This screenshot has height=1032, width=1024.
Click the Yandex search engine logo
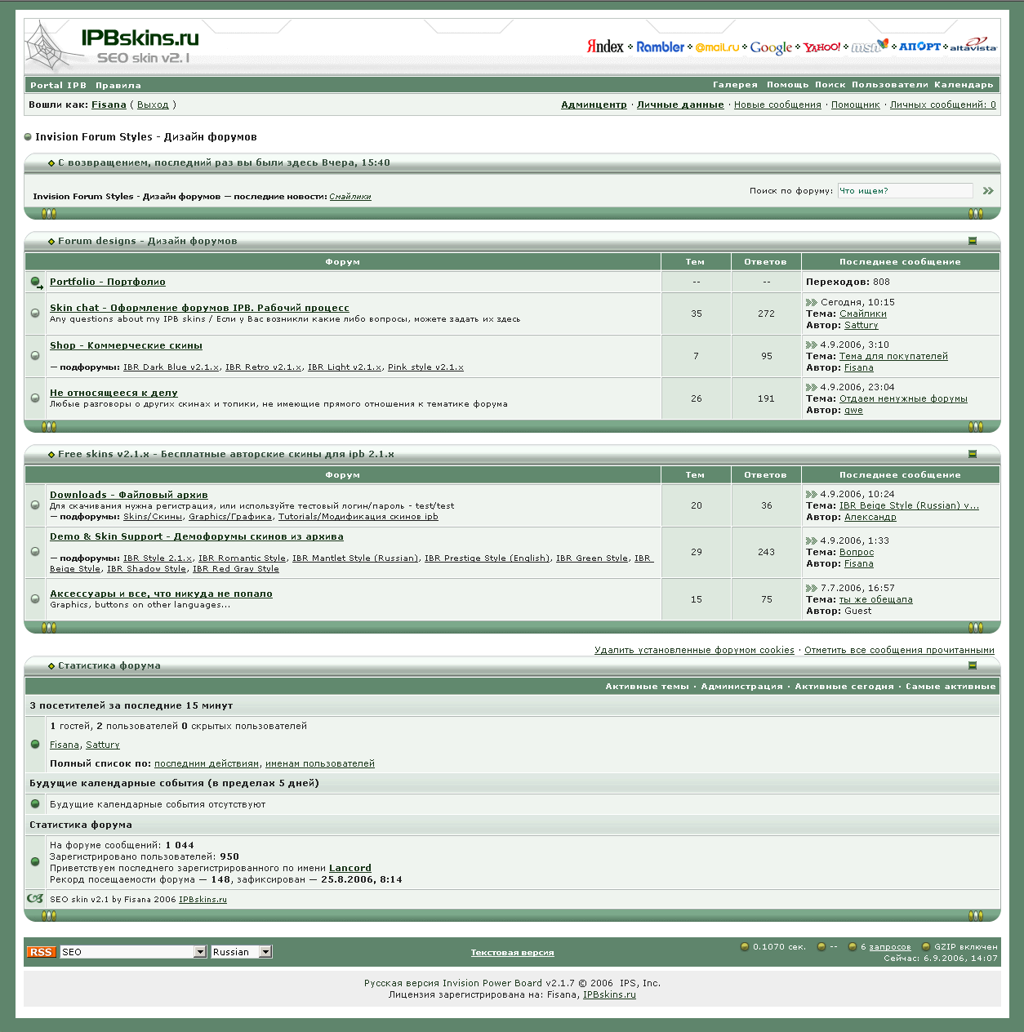[x=605, y=47]
